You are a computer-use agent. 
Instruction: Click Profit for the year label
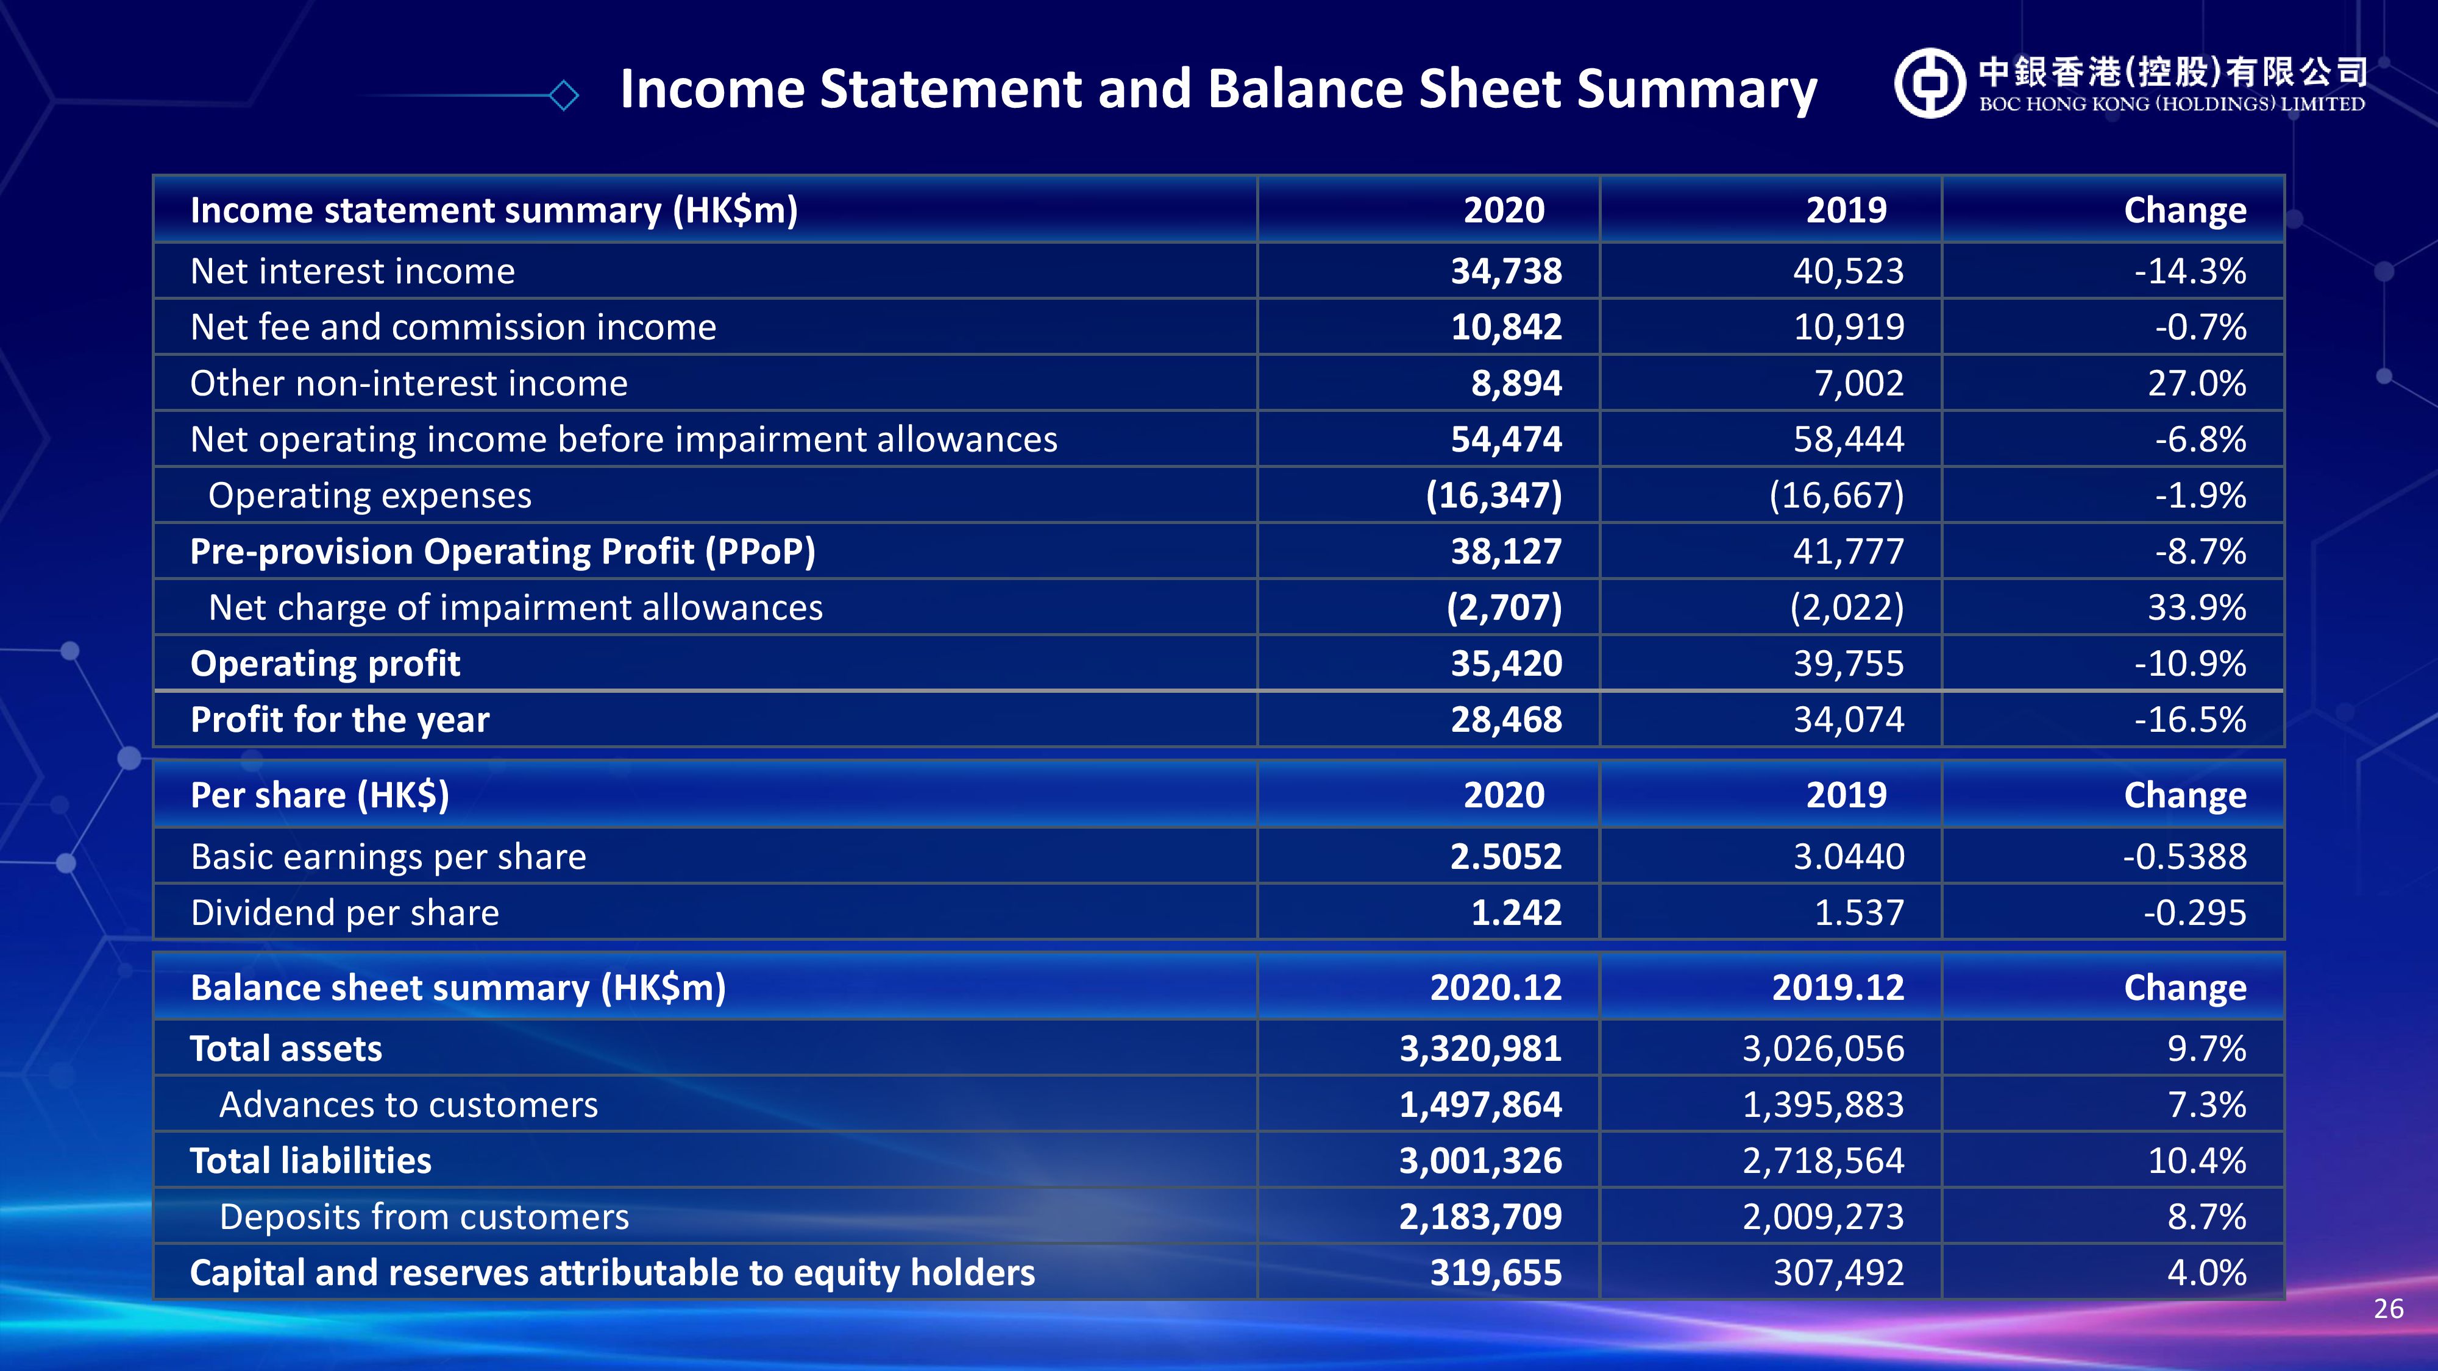(339, 720)
